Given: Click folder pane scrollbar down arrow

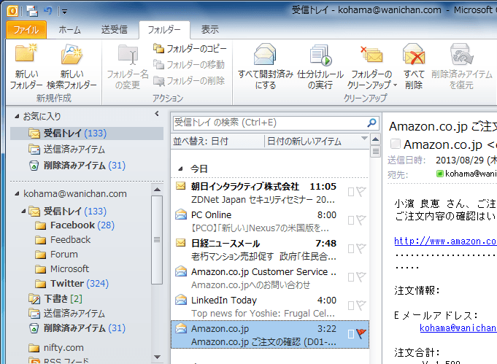Looking at the screenshot, I should [157, 357].
